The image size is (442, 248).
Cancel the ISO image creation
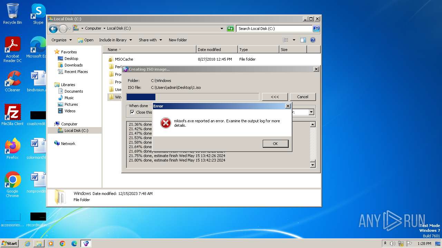(x=302, y=97)
